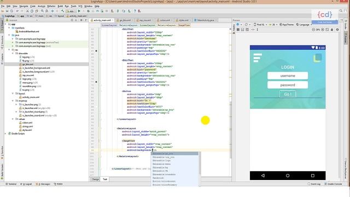Click the search icon at top right
This screenshot has height=197, width=350.
(x=341, y=11)
